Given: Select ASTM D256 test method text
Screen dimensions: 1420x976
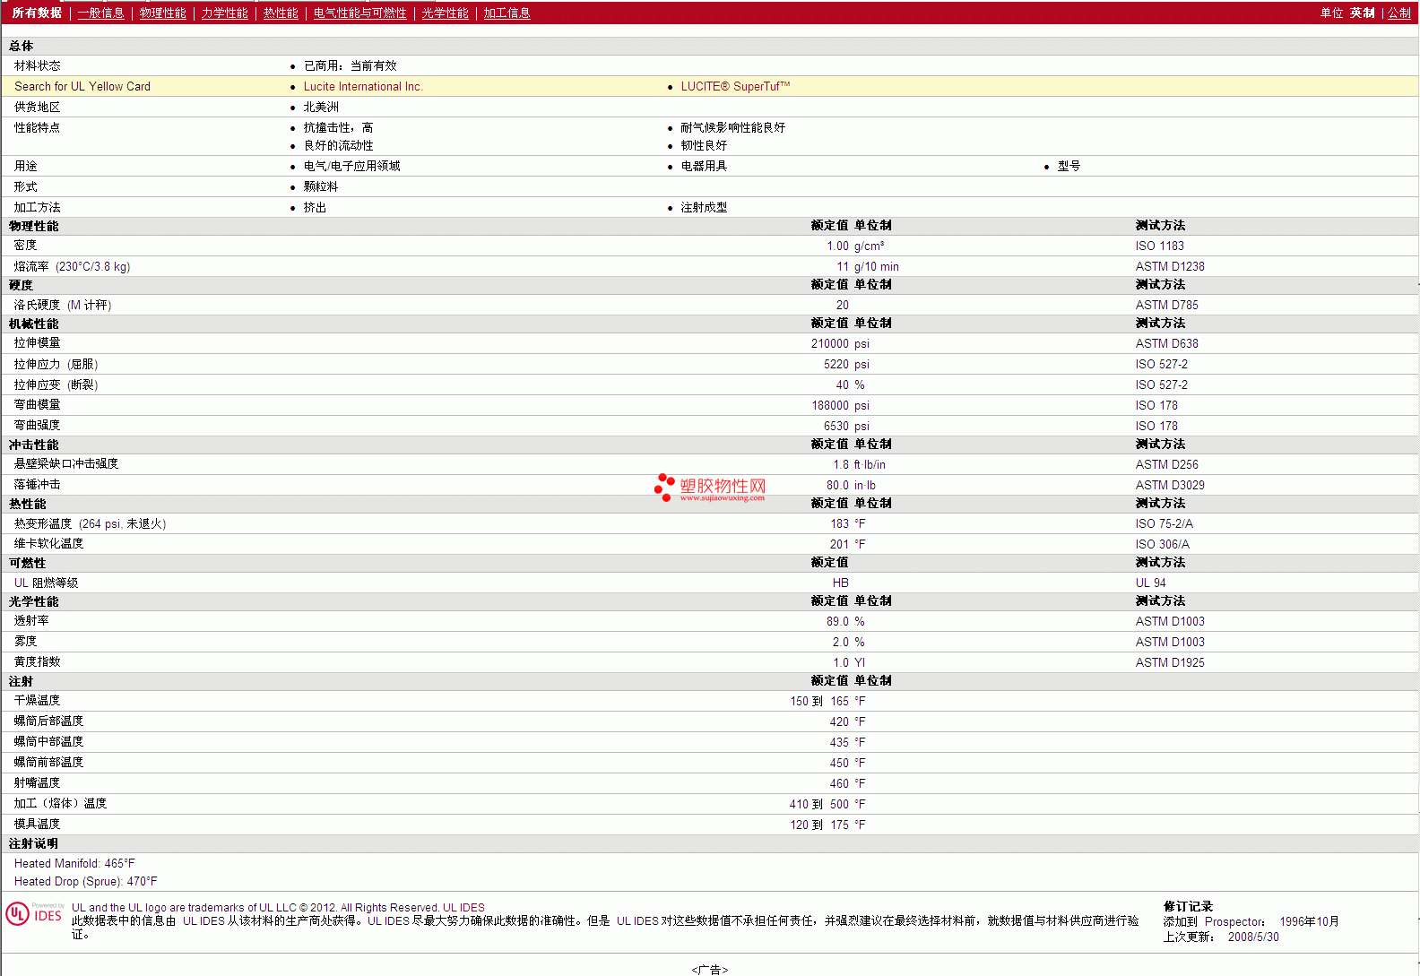Looking at the screenshot, I should [1166, 464].
